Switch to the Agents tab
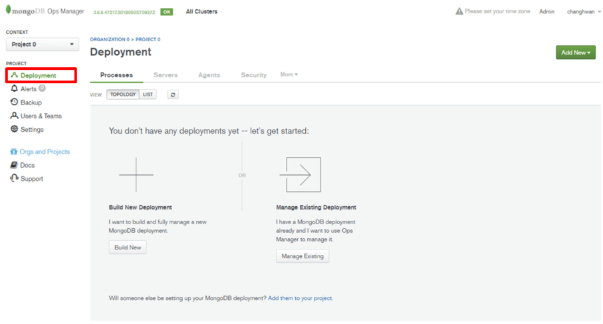The width and height of the screenshot is (603, 324). 209,75
